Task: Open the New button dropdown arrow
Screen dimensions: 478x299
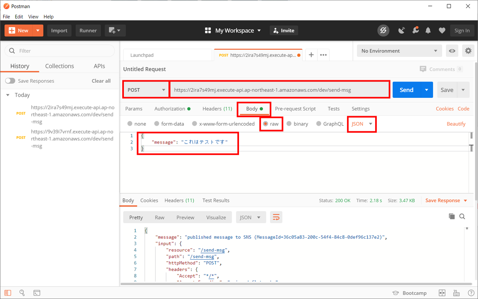Action: 38,31
